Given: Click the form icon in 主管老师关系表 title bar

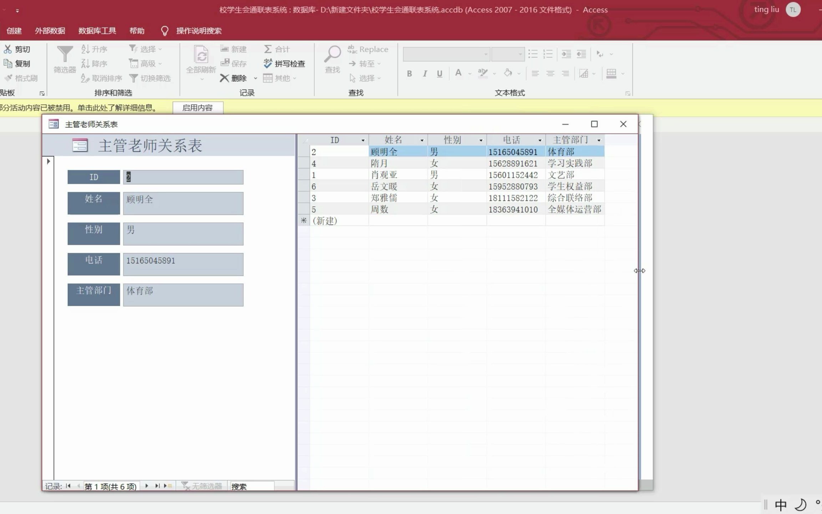Looking at the screenshot, I should click(x=54, y=124).
